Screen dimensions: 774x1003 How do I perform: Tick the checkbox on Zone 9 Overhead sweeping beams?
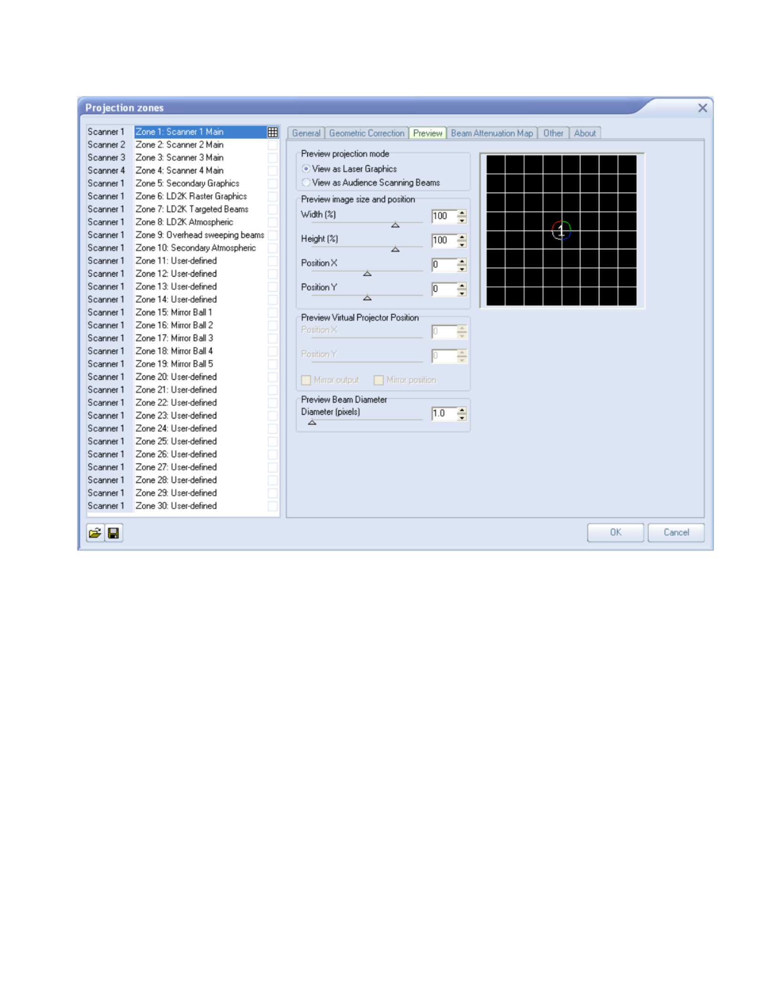(272, 235)
